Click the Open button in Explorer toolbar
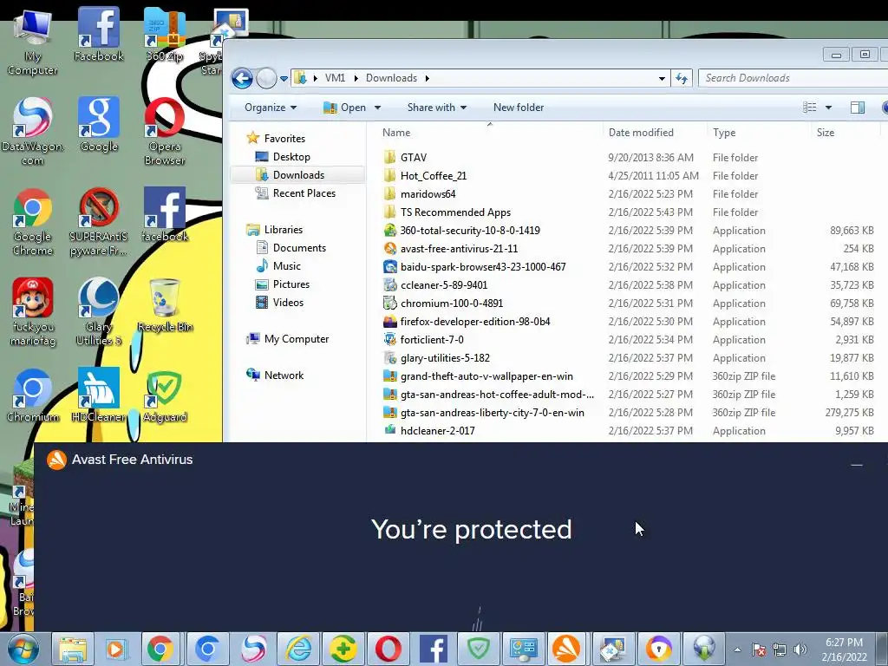Image resolution: width=888 pixels, height=666 pixels. 345,108
